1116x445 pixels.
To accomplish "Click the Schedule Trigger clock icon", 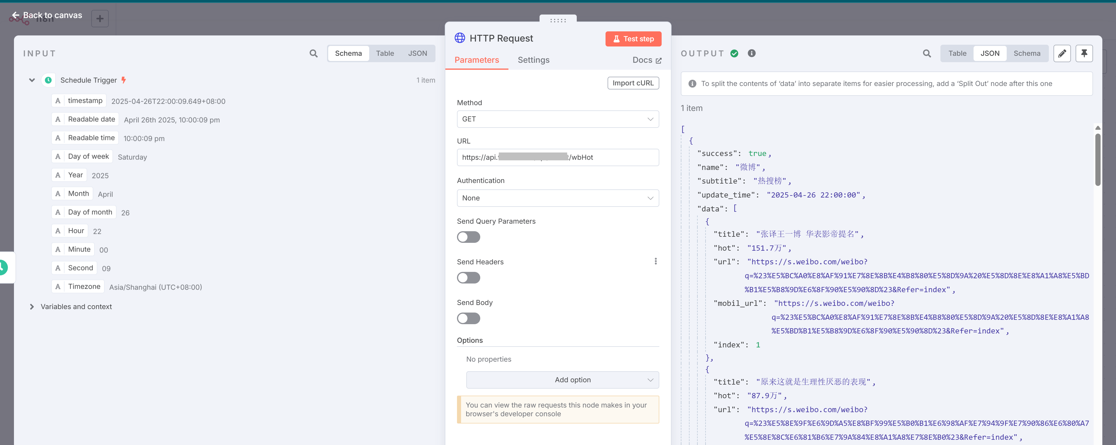I will click(48, 80).
